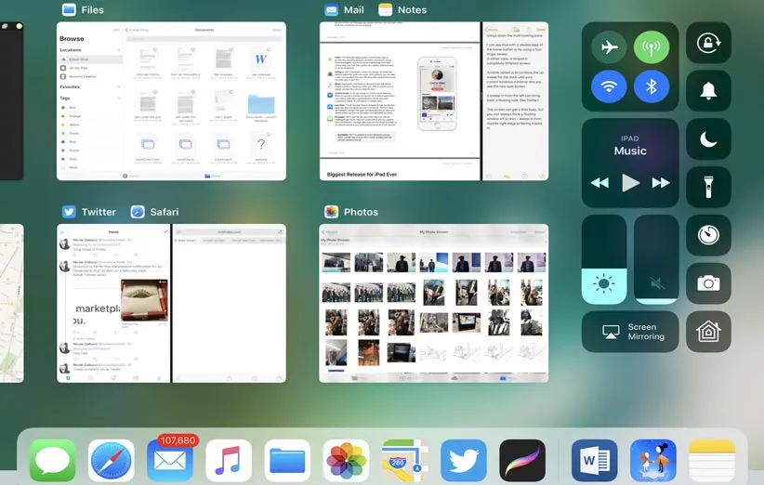Viewport: 764px width, 485px height.
Task: Open the Music app in dock
Action: (229, 461)
